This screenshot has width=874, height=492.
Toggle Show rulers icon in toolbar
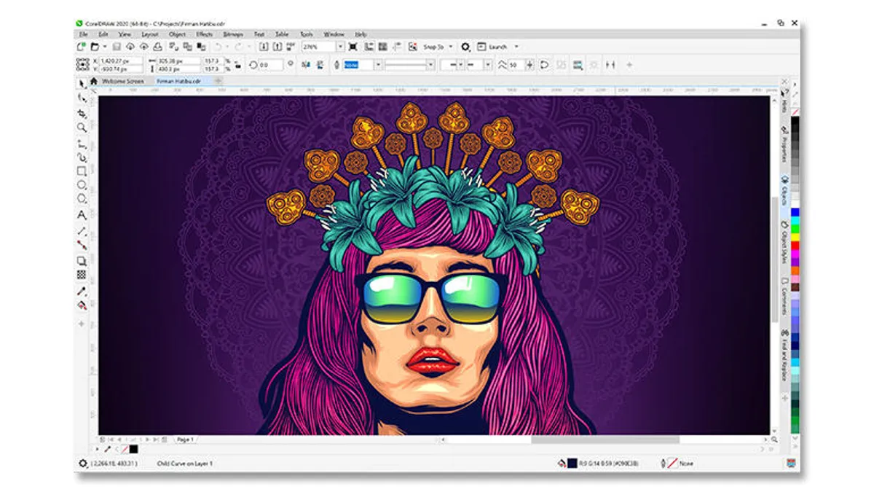coord(369,47)
